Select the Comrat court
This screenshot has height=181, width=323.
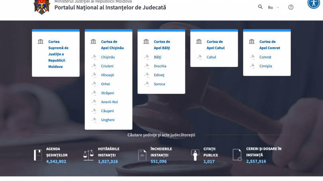coord(265,57)
